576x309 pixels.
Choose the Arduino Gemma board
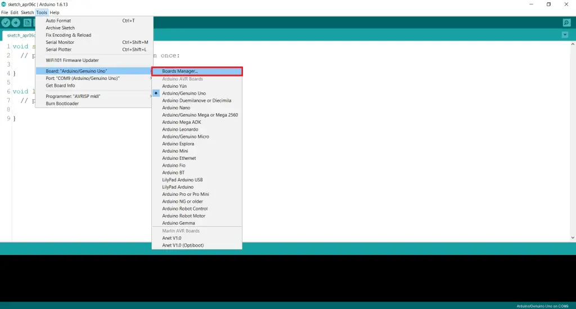tap(197, 223)
